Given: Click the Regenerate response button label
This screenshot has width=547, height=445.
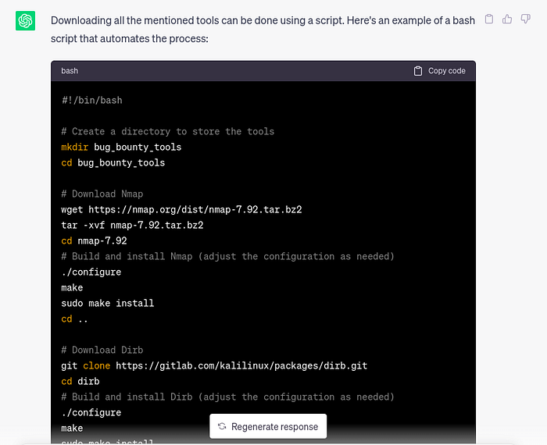Looking at the screenshot, I should coord(274,427).
